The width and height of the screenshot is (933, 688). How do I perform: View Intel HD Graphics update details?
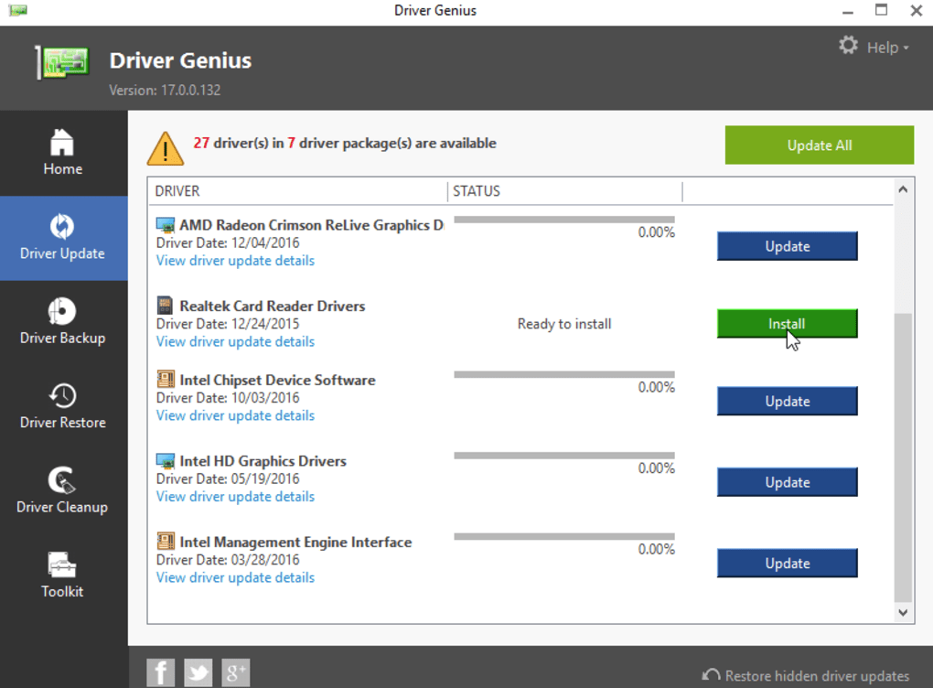click(235, 497)
